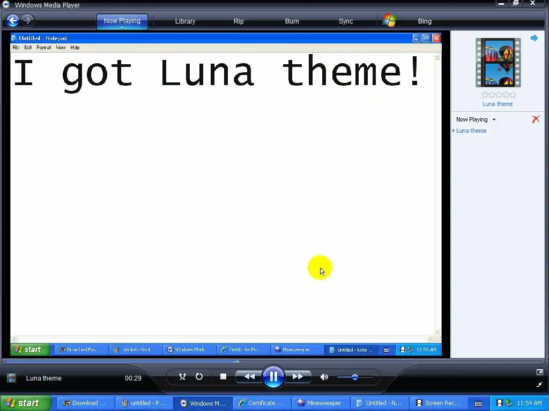
Task: Click the media icon beside Luna theme
Action: pyautogui.click(x=12, y=378)
